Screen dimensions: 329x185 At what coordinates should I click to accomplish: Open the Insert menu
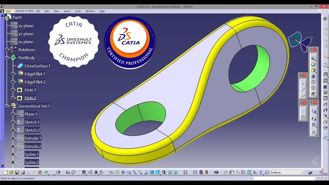[67, 11]
